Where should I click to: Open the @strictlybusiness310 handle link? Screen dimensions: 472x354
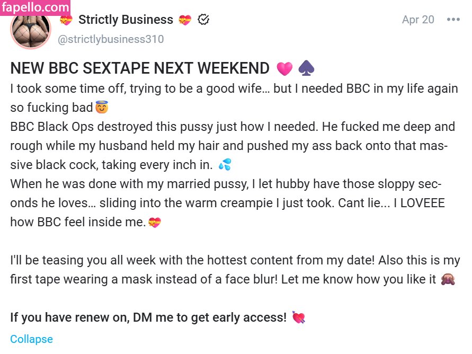pyautogui.click(x=110, y=39)
